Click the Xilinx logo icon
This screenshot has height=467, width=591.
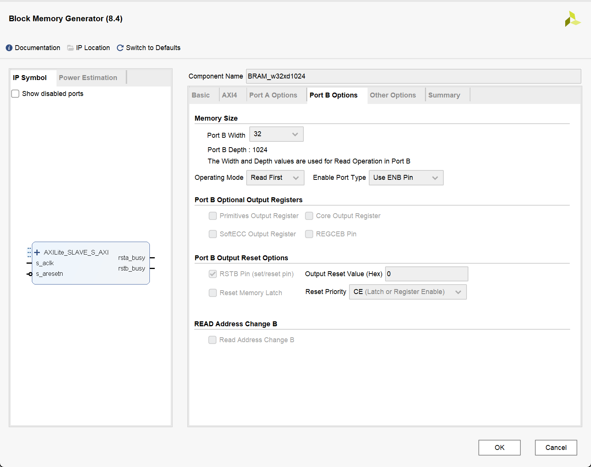point(572,19)
